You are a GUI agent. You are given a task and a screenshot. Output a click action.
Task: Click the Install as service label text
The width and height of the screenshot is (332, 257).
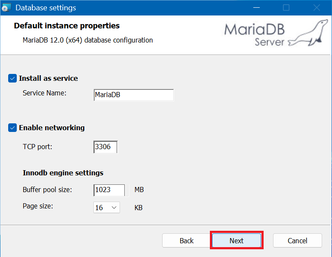tap(48, 79)
